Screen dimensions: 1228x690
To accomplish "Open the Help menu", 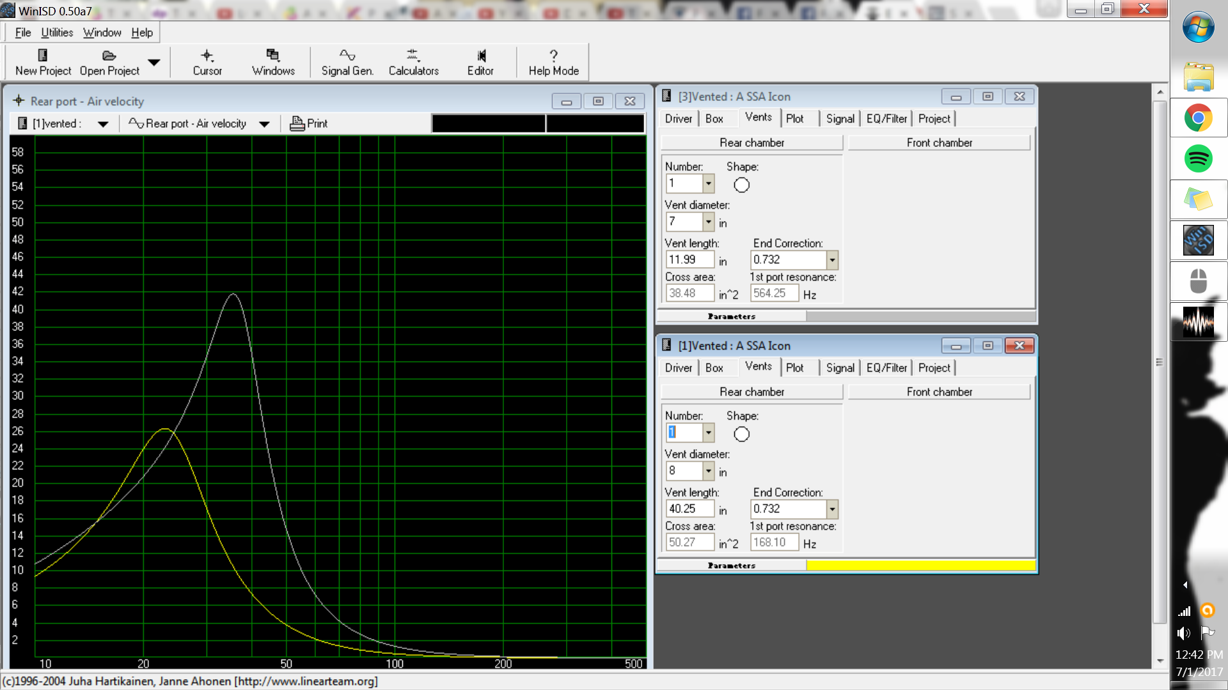I will click(142, 33).
